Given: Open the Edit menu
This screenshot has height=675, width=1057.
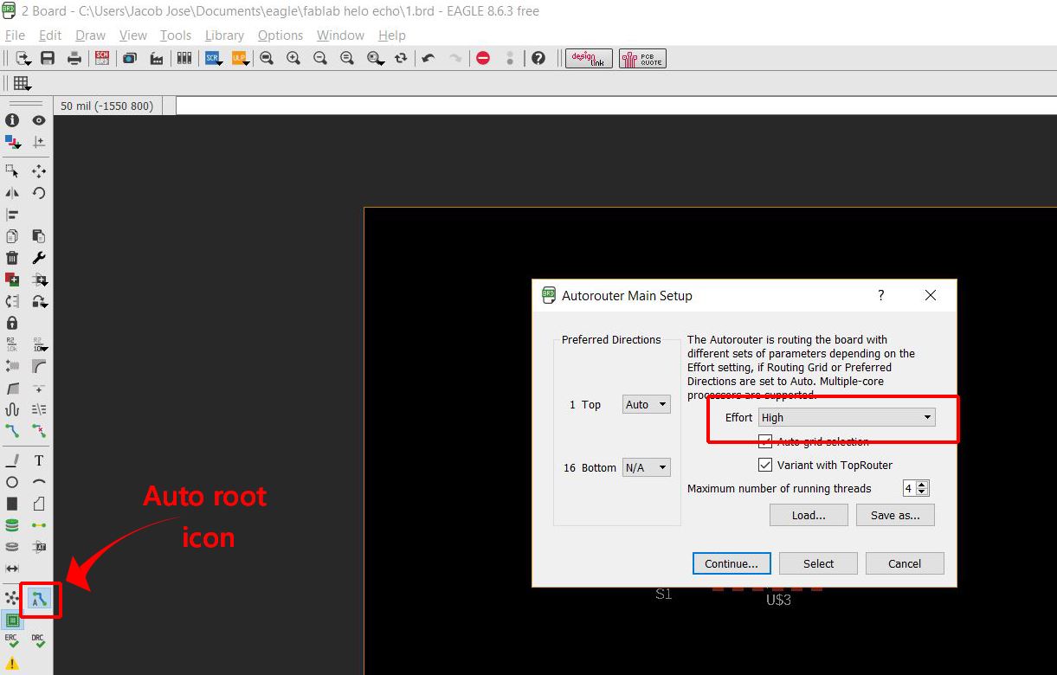Looking at the screenshot, I should tap(50, 35).
